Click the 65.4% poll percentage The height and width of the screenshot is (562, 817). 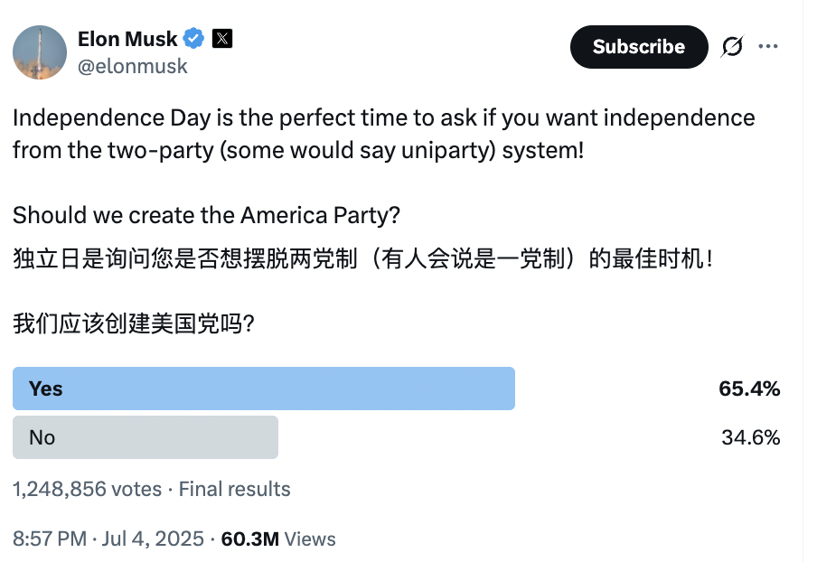pos(749,389)
